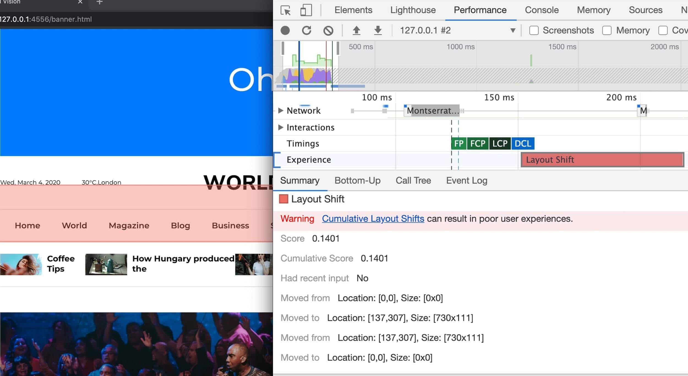Click the reload and profile icon
The width and height of the screenshot is (688, 376).
[x=307, y=30]
